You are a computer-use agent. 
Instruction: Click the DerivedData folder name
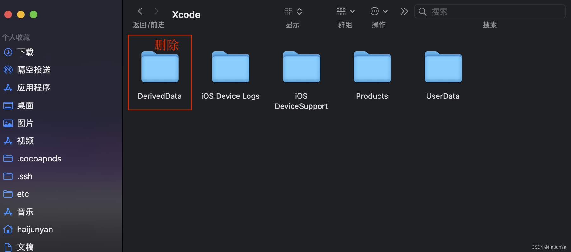[x=160, y=96]
